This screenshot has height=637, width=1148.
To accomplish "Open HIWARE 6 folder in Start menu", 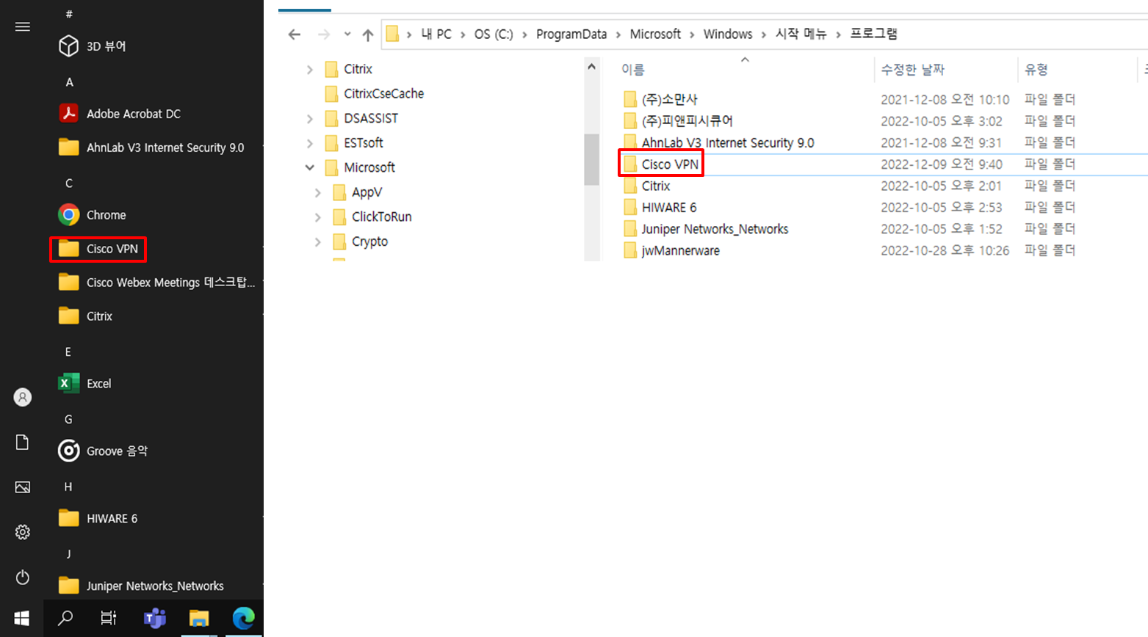I will click(98, 518).
